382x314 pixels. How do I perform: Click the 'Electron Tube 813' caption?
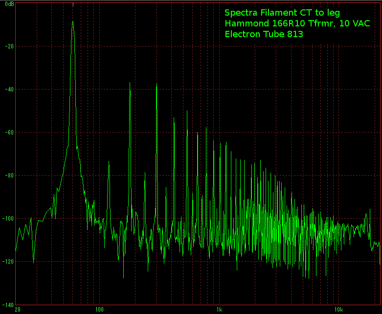click(x=264, y=34)
